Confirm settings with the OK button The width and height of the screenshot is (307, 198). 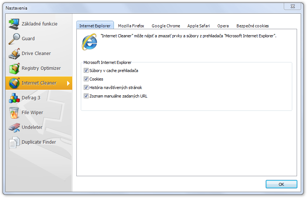(281, 184)
